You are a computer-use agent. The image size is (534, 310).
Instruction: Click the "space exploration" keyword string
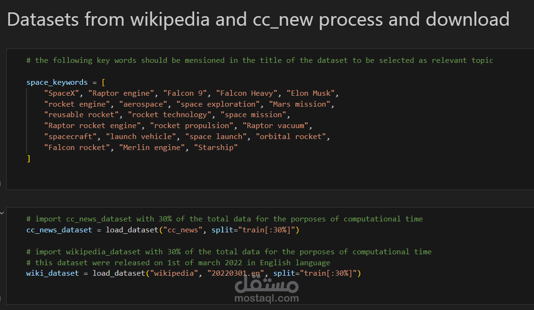coord(218,104)
